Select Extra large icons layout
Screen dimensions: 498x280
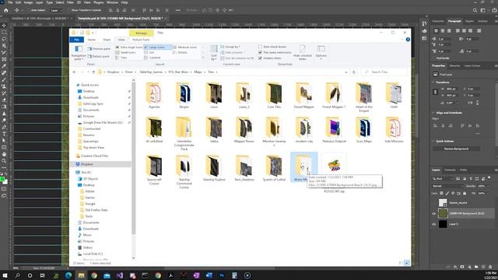click(128, 47)
